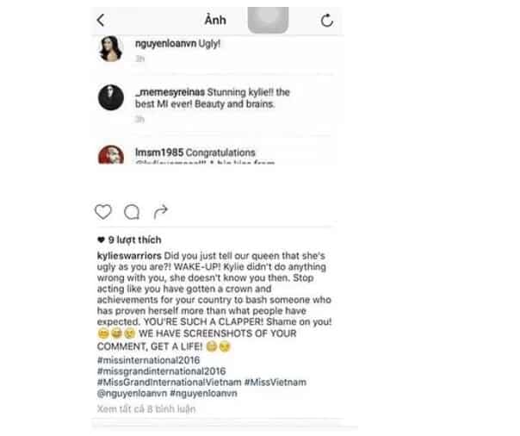This screenshot has height=436, width=520.
Task: Open hashtag #nguyenloanvn
Action: pos(204,393)
